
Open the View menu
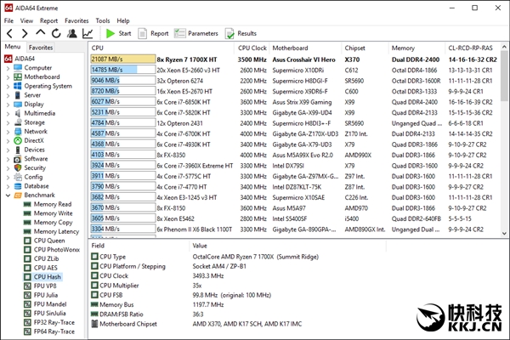26,20
